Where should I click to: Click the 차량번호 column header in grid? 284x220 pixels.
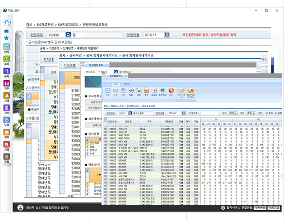click(169, 121)
